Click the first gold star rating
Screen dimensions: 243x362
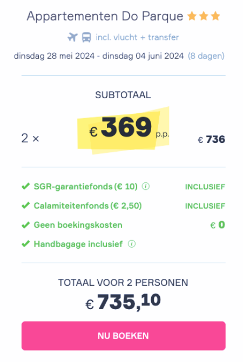click(x=192, y=16)
